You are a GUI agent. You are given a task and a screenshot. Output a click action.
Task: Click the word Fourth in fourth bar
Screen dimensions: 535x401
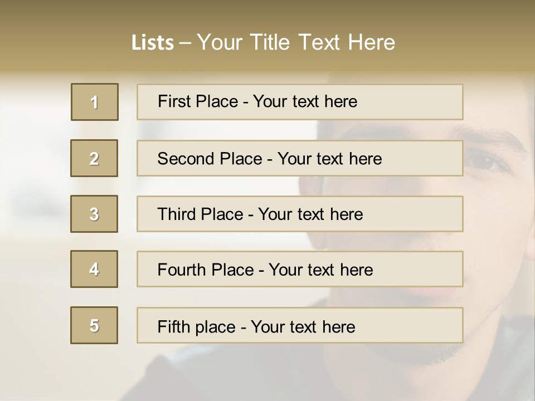[x=182, y=270]
